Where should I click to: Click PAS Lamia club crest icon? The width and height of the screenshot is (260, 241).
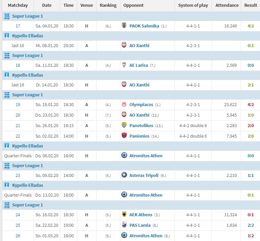pyautogui.click(x=124, y=225)
